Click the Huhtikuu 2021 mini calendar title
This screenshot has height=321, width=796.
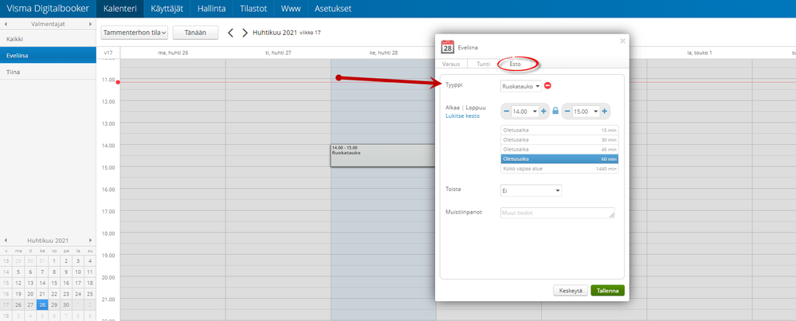[48, 241]
